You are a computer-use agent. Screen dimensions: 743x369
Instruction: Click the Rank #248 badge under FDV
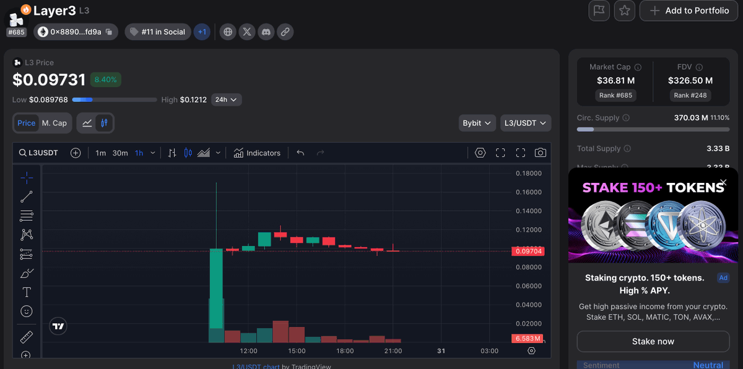[690, 95]
